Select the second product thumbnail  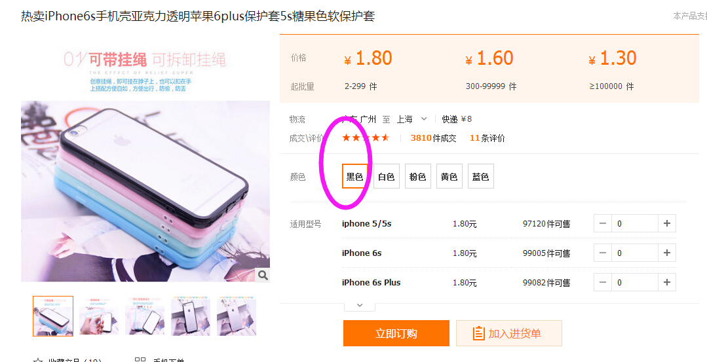[99, 316]
